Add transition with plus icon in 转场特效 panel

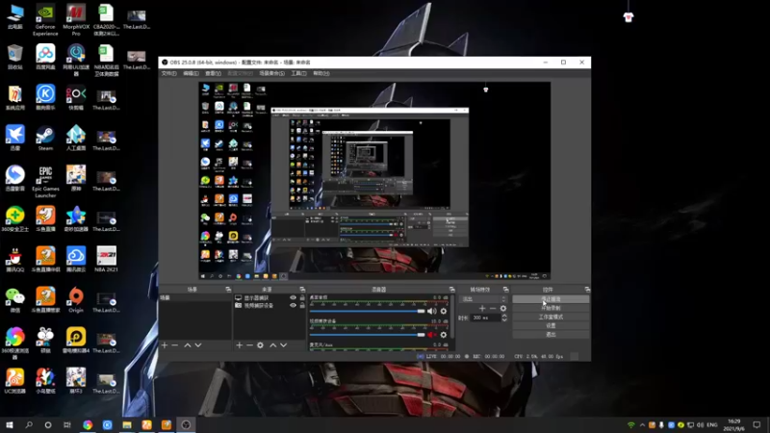coord(482,308)
